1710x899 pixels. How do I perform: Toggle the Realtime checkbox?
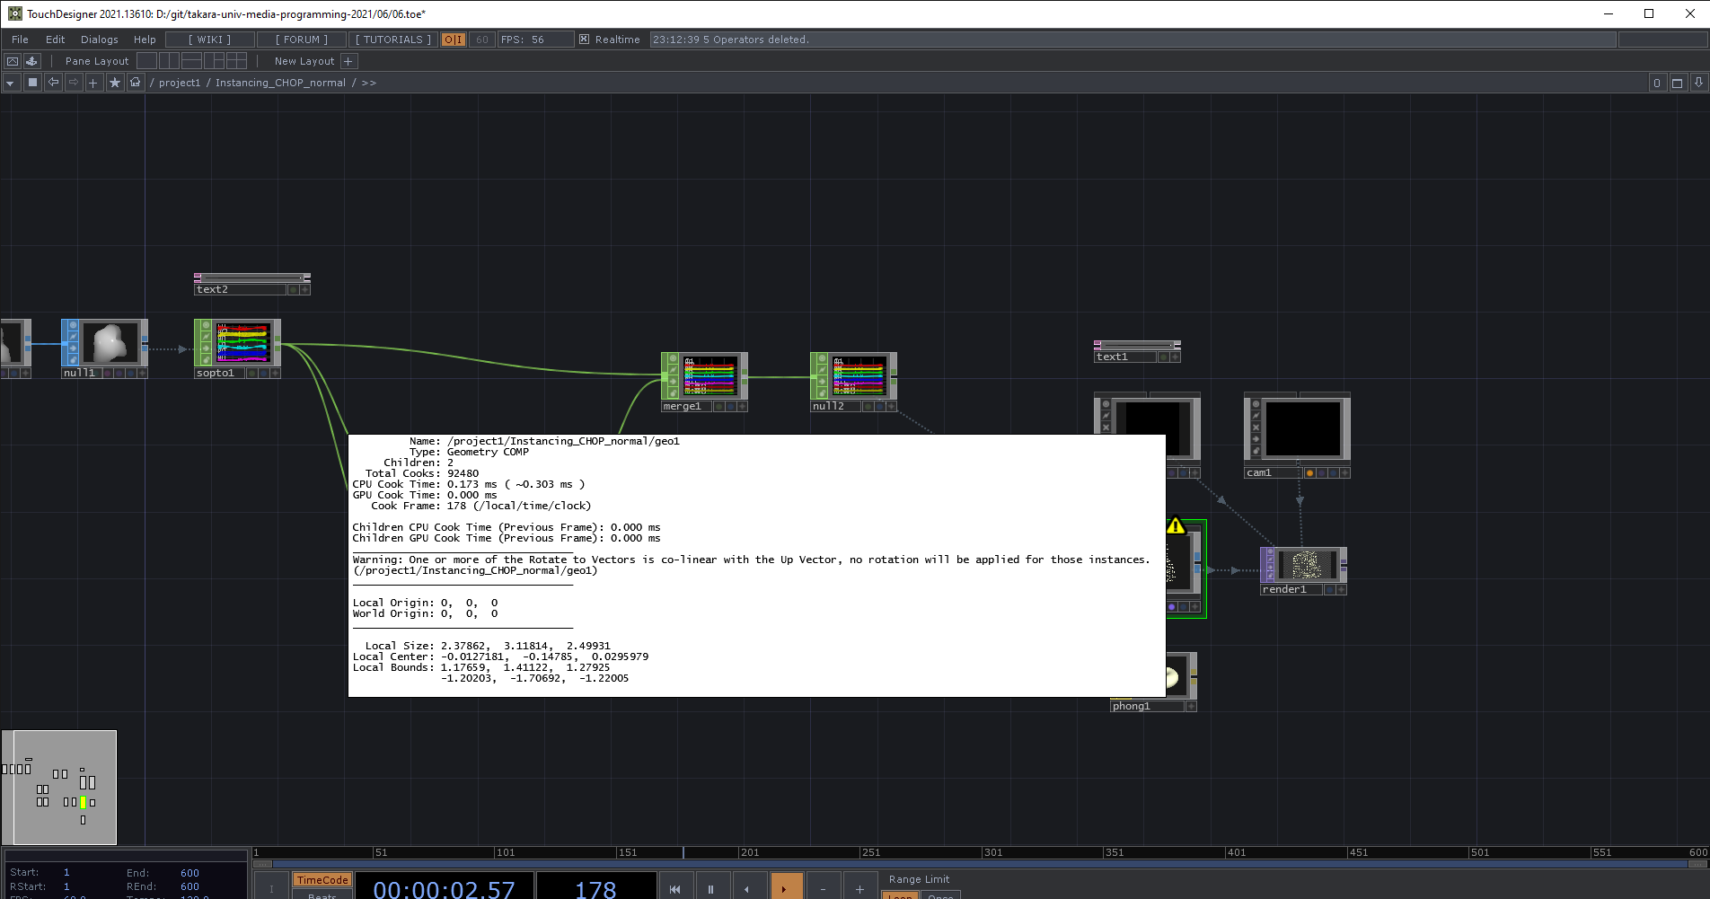(x=585, y=40)
